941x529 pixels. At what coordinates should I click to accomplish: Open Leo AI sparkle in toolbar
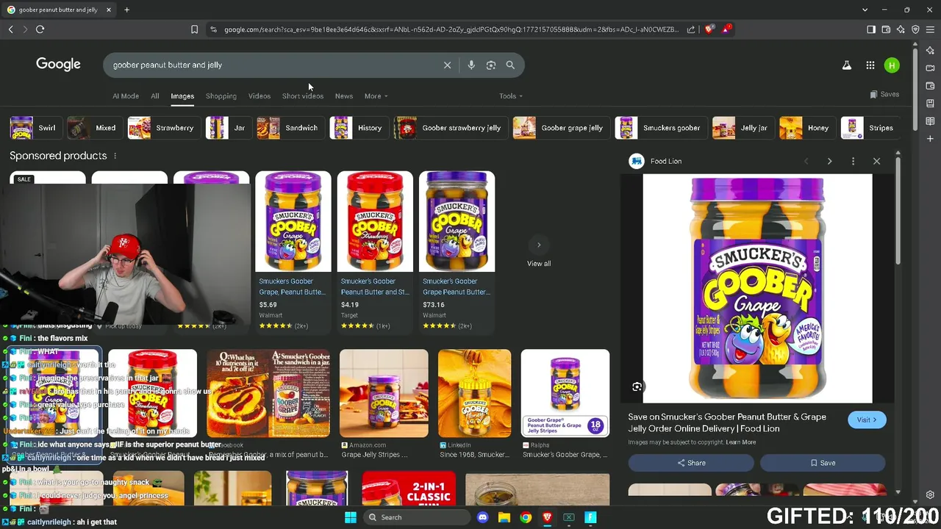(x=901, y=29)
